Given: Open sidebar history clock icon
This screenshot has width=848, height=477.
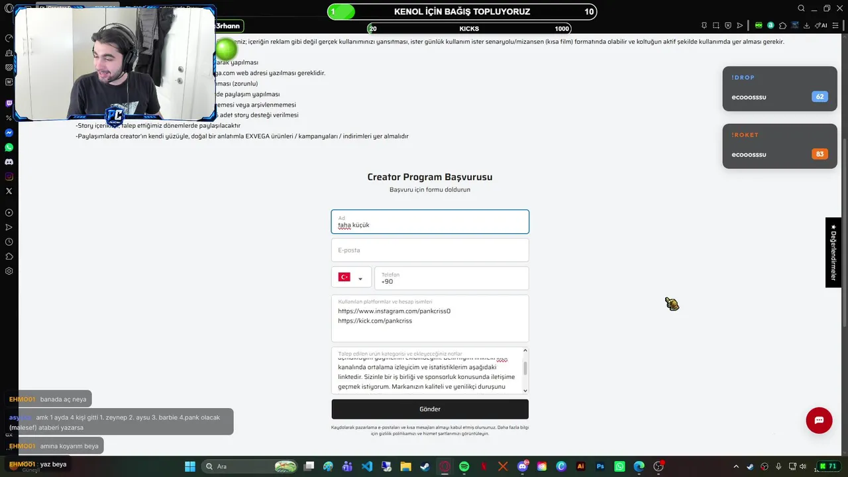Looking at the screenshot, I should click(9, 242).
